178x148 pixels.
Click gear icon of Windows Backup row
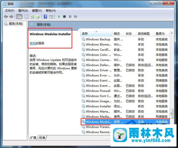pyautogui.click(x=83, y=39)
